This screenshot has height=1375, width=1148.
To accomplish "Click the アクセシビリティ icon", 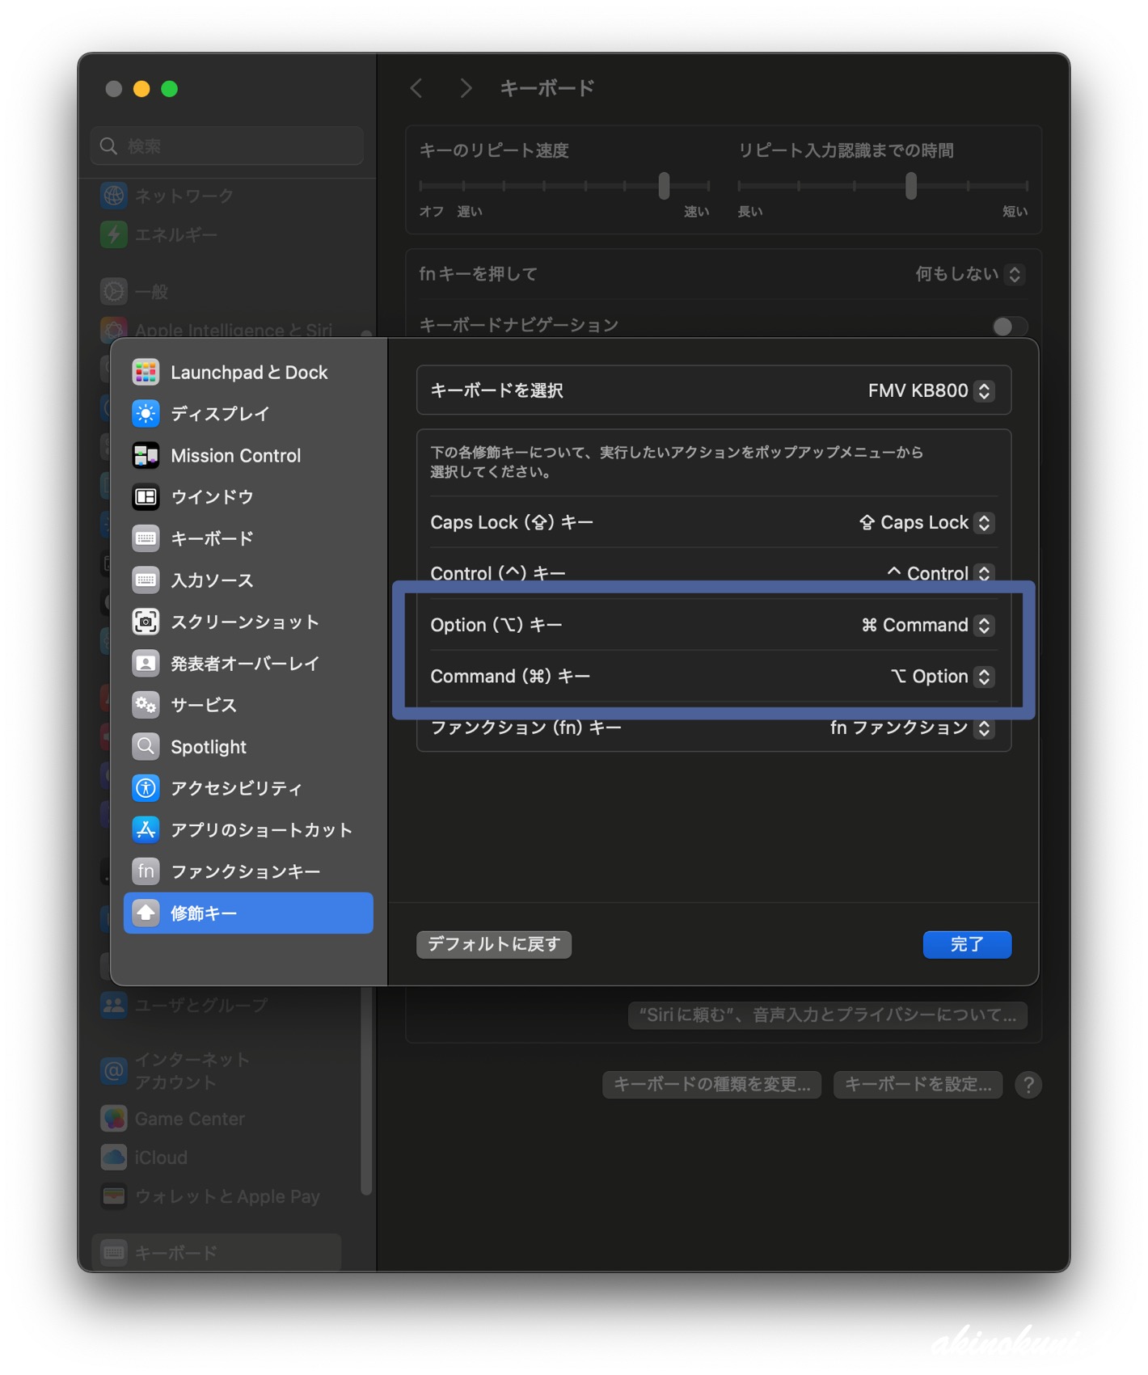I will pyautogui.click(x=146, y=788).
